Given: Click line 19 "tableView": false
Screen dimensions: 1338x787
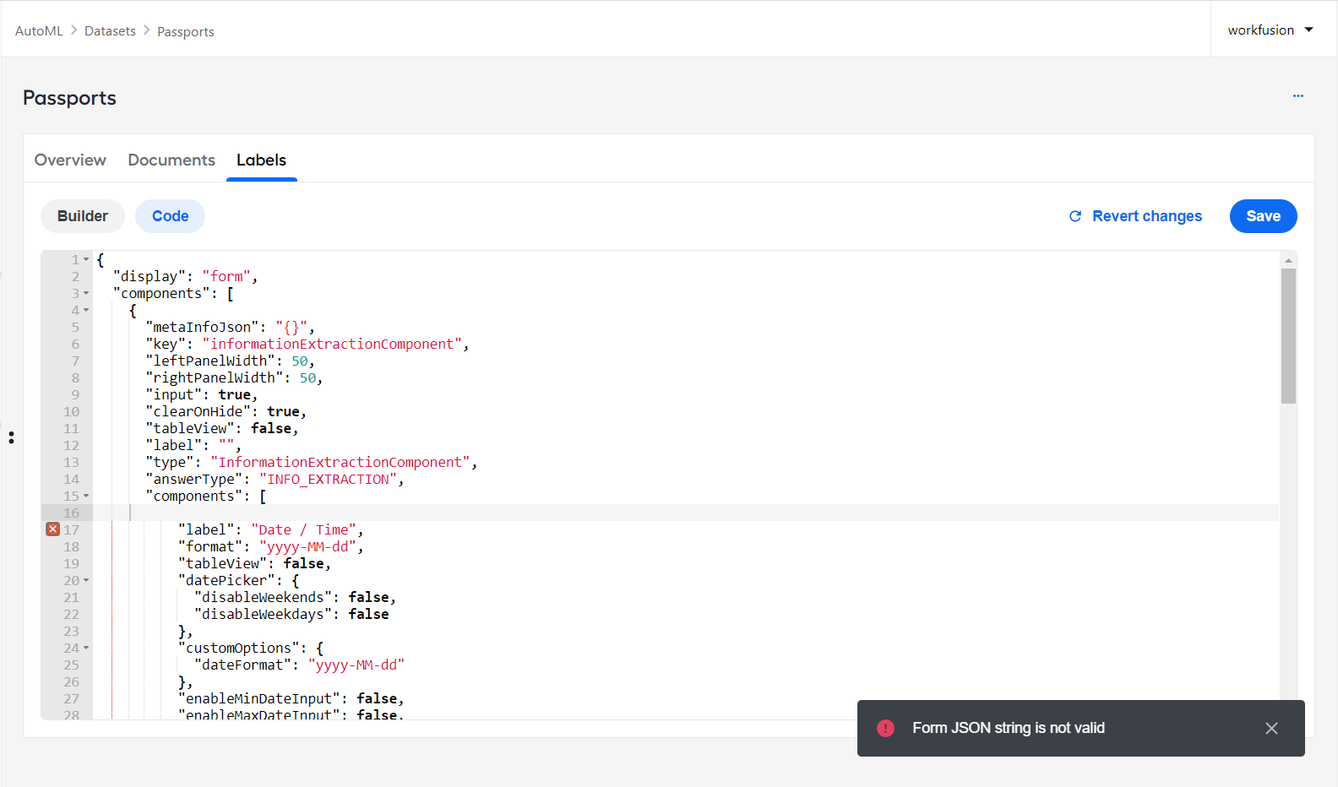Looking at the screenshot, I should [254, 563].
